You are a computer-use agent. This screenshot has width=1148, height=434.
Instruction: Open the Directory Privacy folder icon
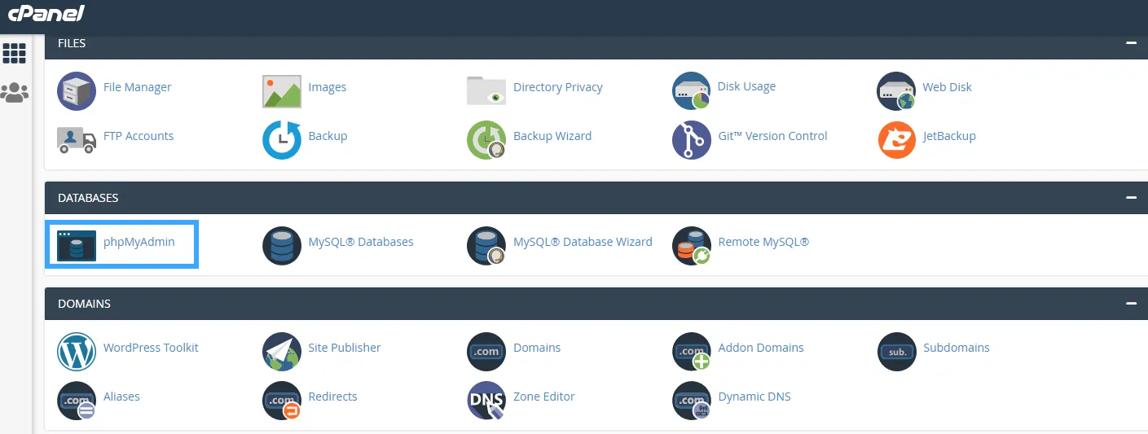click(486, 90)
